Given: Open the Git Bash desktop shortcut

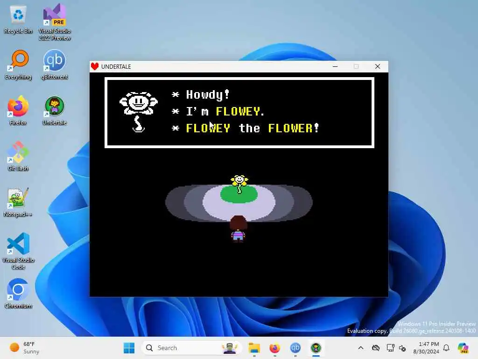Looking at the screenshot, I should [x=18, y=156].
